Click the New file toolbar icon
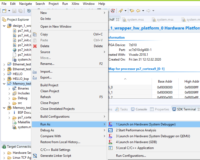This screenshot has width=200, height=160. click(4, 11)
